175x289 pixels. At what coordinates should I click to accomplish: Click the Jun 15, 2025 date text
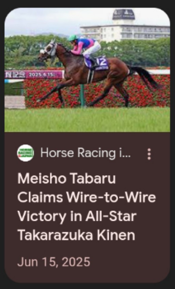click(54, 262)
